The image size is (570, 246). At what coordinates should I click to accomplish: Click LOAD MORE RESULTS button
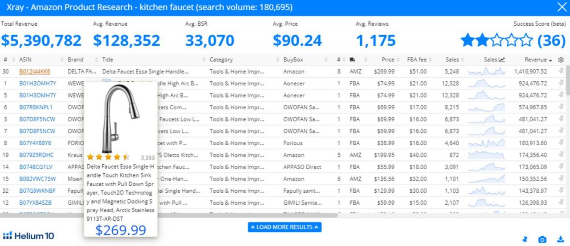point(285,227)
